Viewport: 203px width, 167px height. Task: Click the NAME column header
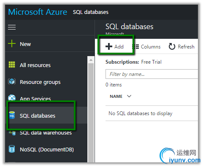pyautogui.click(x=116, y=96)
